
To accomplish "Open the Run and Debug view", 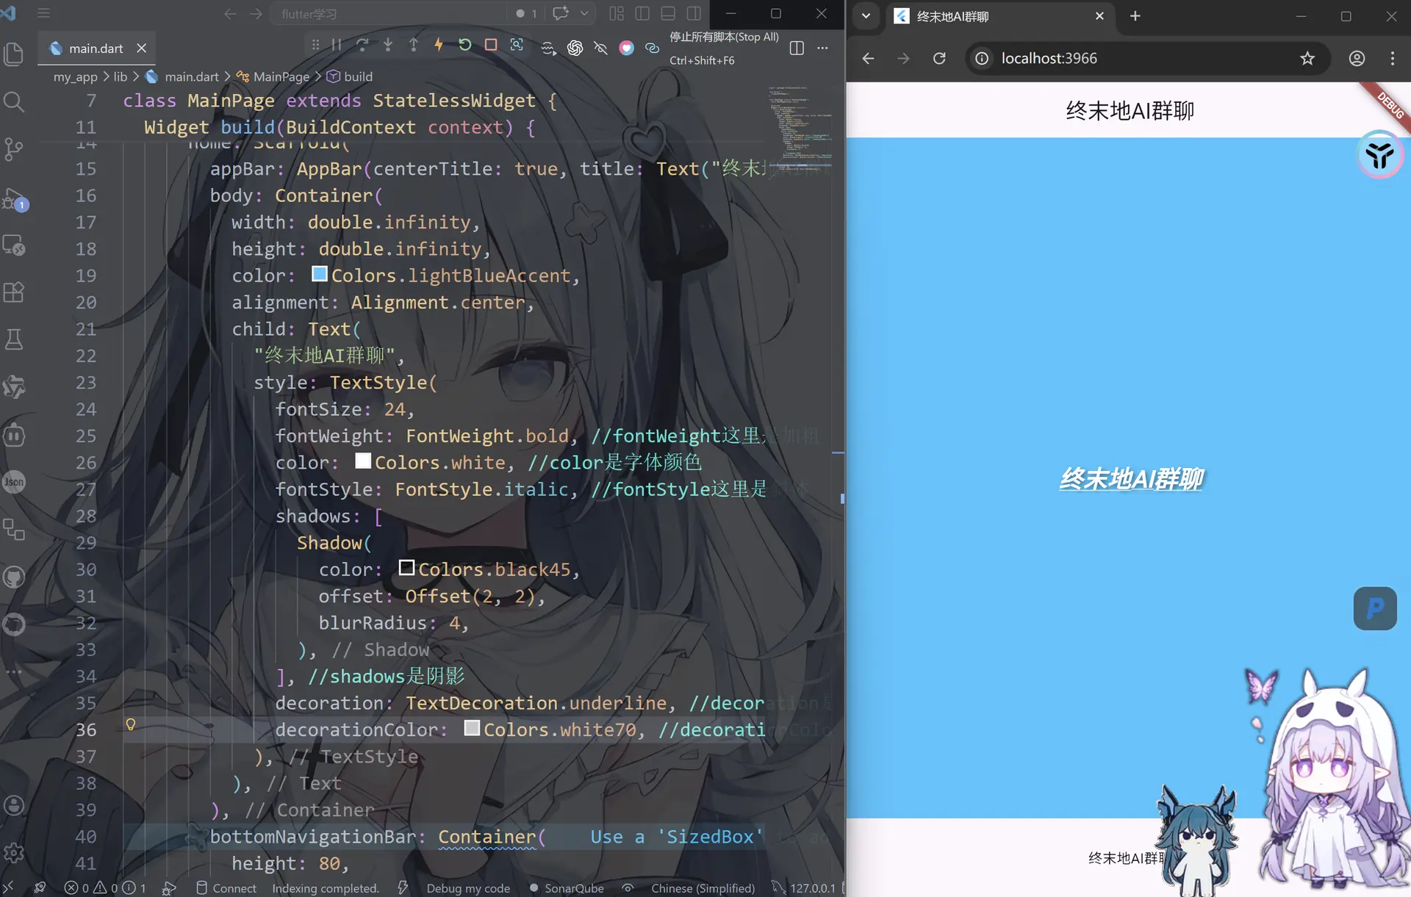I will 14,200.
